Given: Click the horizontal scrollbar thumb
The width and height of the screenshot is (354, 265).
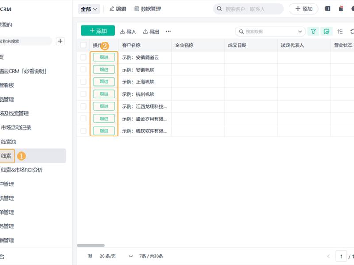Looking at the screenshot, I should click(x=91, y=246).
